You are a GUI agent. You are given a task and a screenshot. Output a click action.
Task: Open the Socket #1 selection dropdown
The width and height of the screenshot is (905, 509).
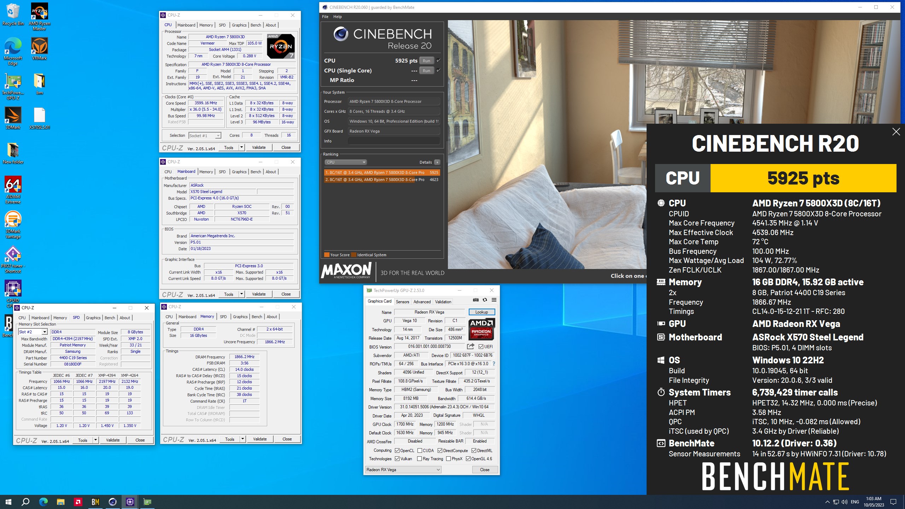[x=205, y=135]
